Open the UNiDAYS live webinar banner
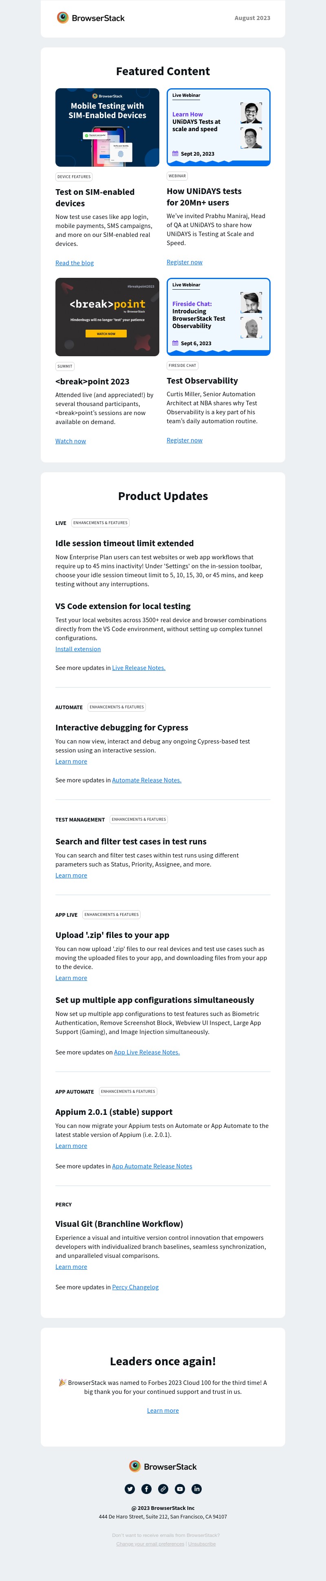The width and height of the screenshot is (326, 1581). point(218,127)
